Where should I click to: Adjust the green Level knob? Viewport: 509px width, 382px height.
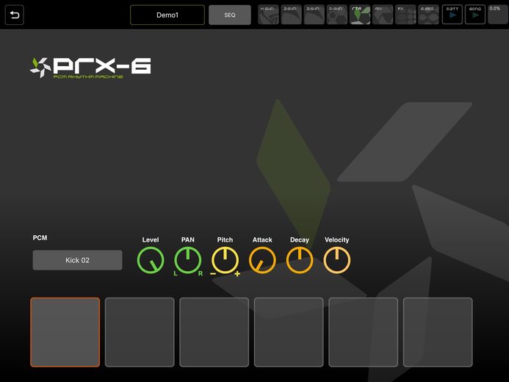[x=151, y=260]
